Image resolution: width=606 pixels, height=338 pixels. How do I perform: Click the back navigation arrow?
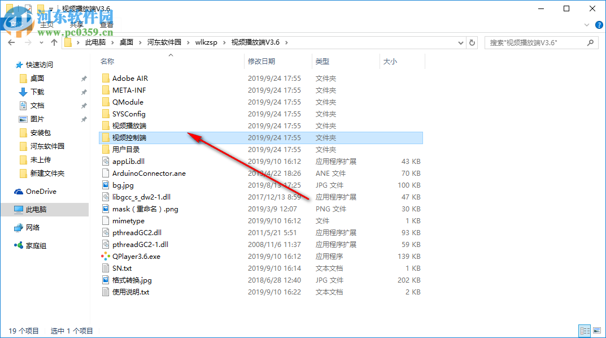click(11, 42)
